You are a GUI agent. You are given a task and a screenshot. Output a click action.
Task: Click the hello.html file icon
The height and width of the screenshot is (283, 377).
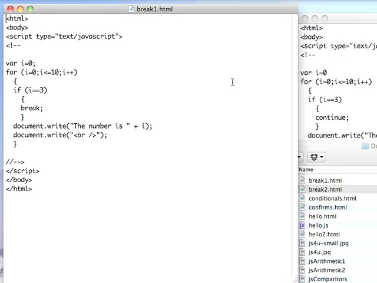(x=302, y=216)
